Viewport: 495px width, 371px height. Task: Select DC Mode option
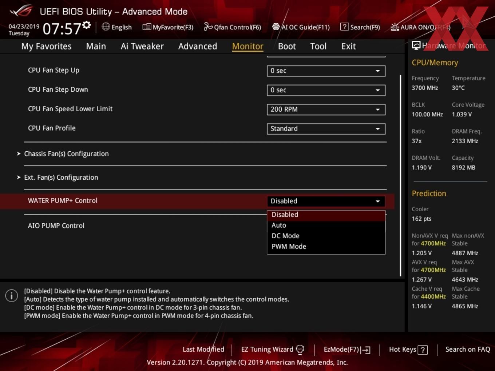[326, 236]
